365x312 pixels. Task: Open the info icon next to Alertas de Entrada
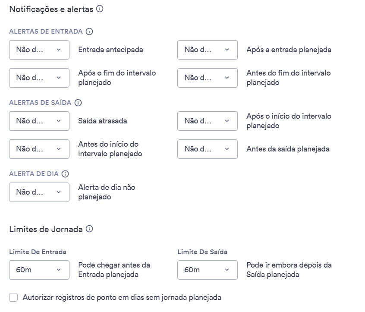89,32
